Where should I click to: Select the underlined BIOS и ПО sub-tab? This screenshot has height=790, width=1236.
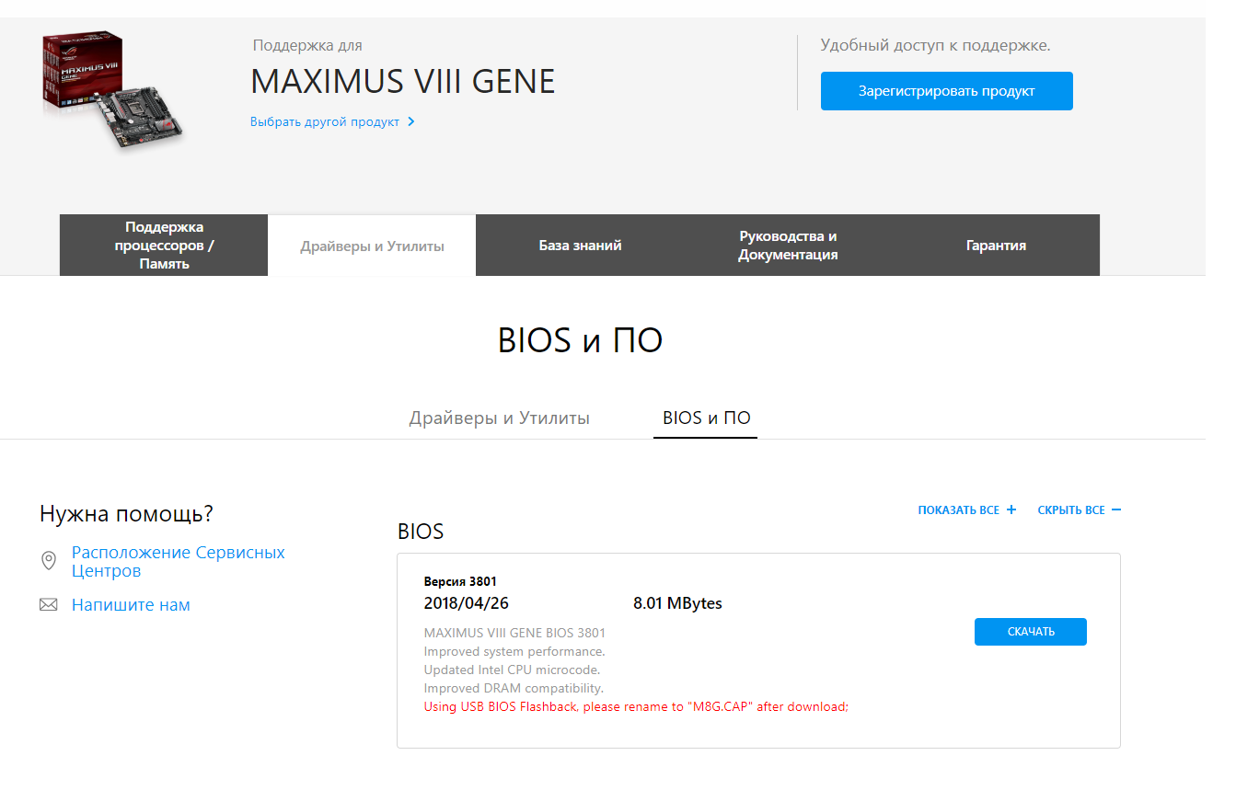tap(706, 418)
